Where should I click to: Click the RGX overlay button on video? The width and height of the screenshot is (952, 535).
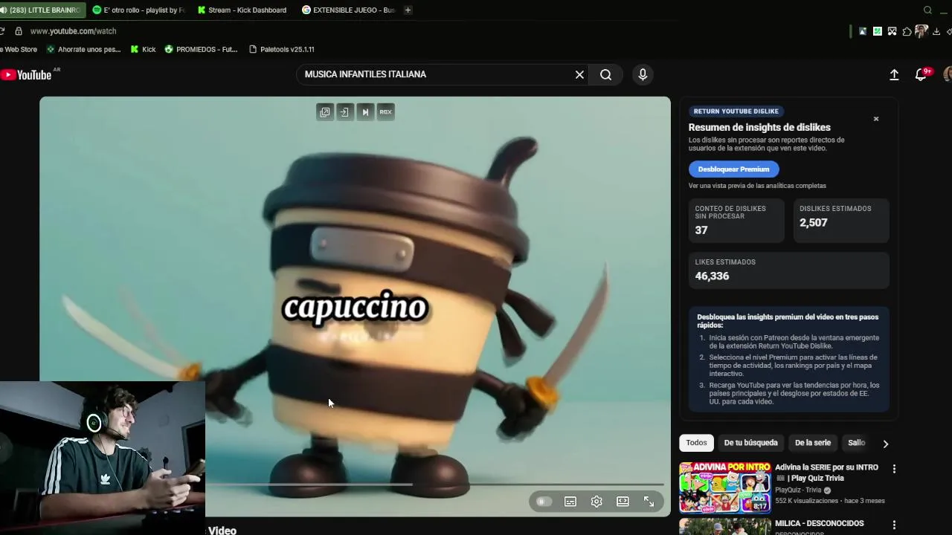click(x=385, y=112)
